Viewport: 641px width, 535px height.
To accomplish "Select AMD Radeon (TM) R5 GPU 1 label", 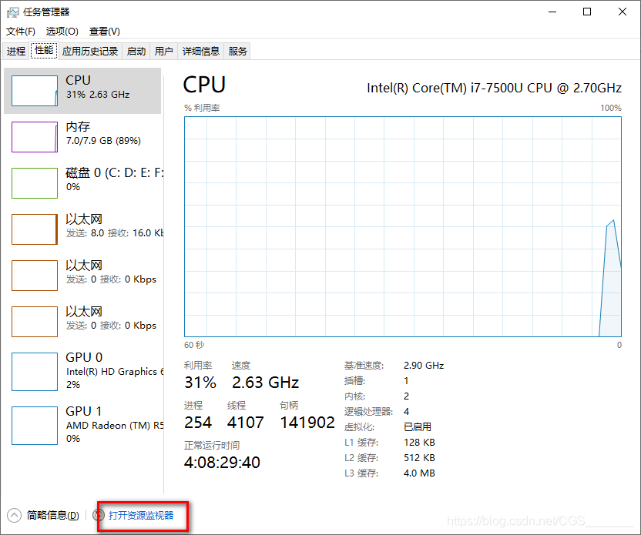I will click(x=115, y=425).
